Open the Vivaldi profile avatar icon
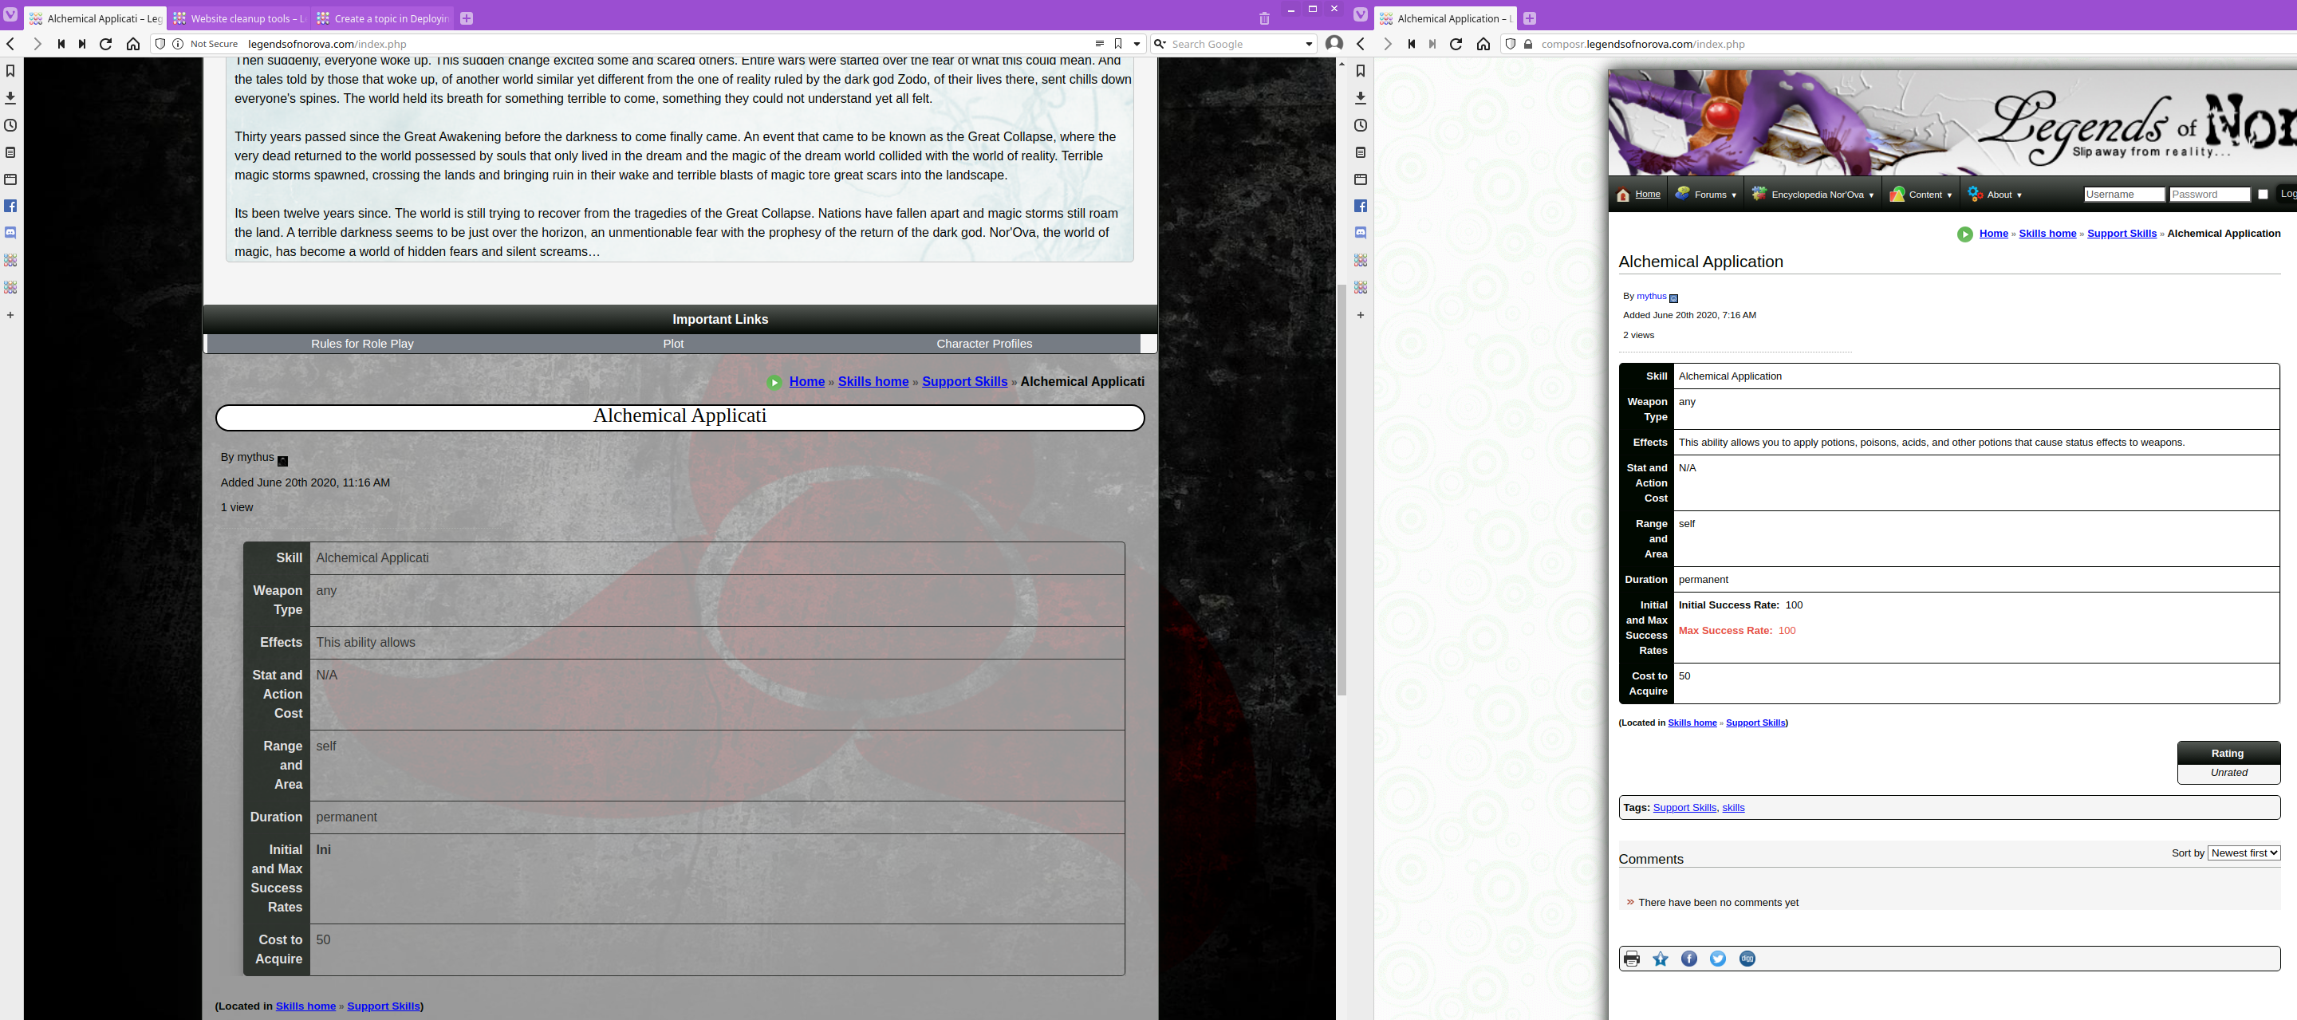Viewport: 2297px width, 1020px height. 1334,44
